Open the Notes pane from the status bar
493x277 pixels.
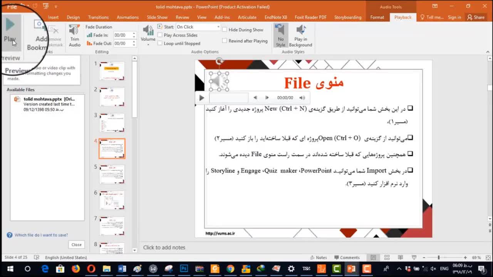pyautogui.click(x=319, y=257)
